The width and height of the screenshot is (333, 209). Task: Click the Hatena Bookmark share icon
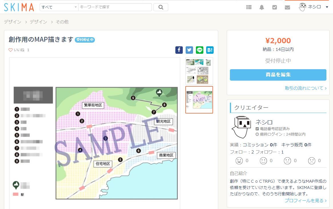coord(210,50)
